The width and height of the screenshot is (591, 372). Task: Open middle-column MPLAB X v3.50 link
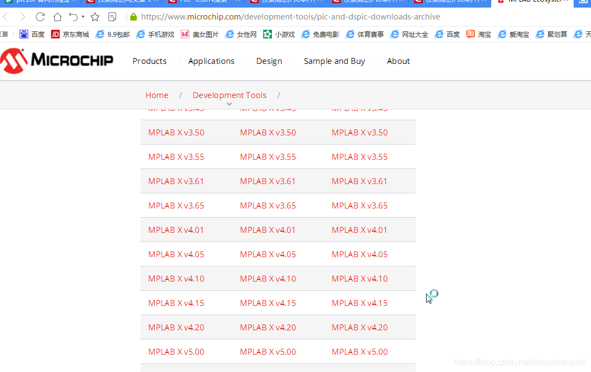tap(268, 133)
